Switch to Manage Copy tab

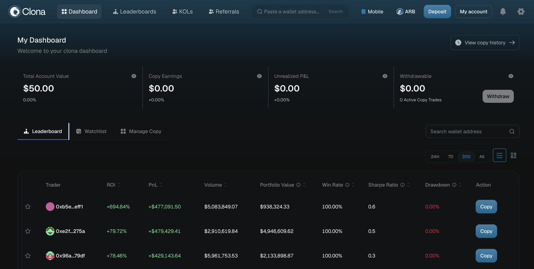pyautogui.click(x=141, y=132)
